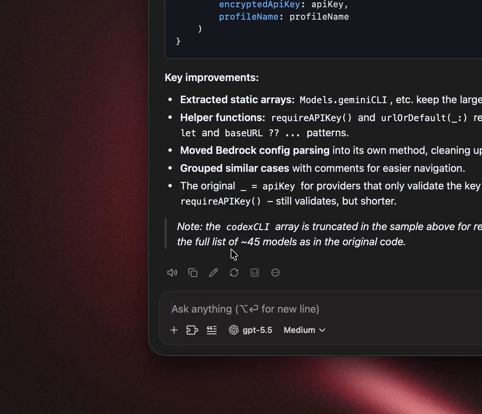Edit the message with the pencil icon

coord(213,273)
